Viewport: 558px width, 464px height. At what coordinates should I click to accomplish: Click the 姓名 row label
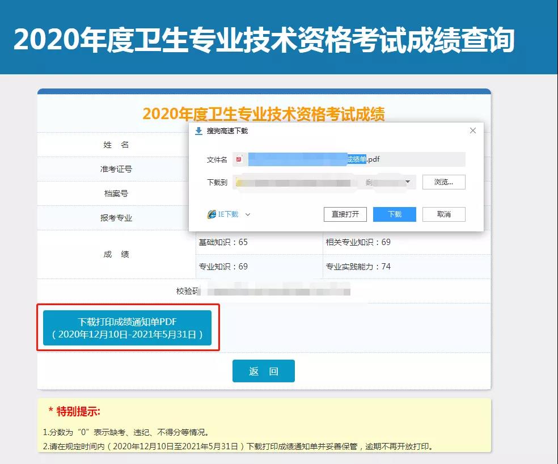[116, 145]
